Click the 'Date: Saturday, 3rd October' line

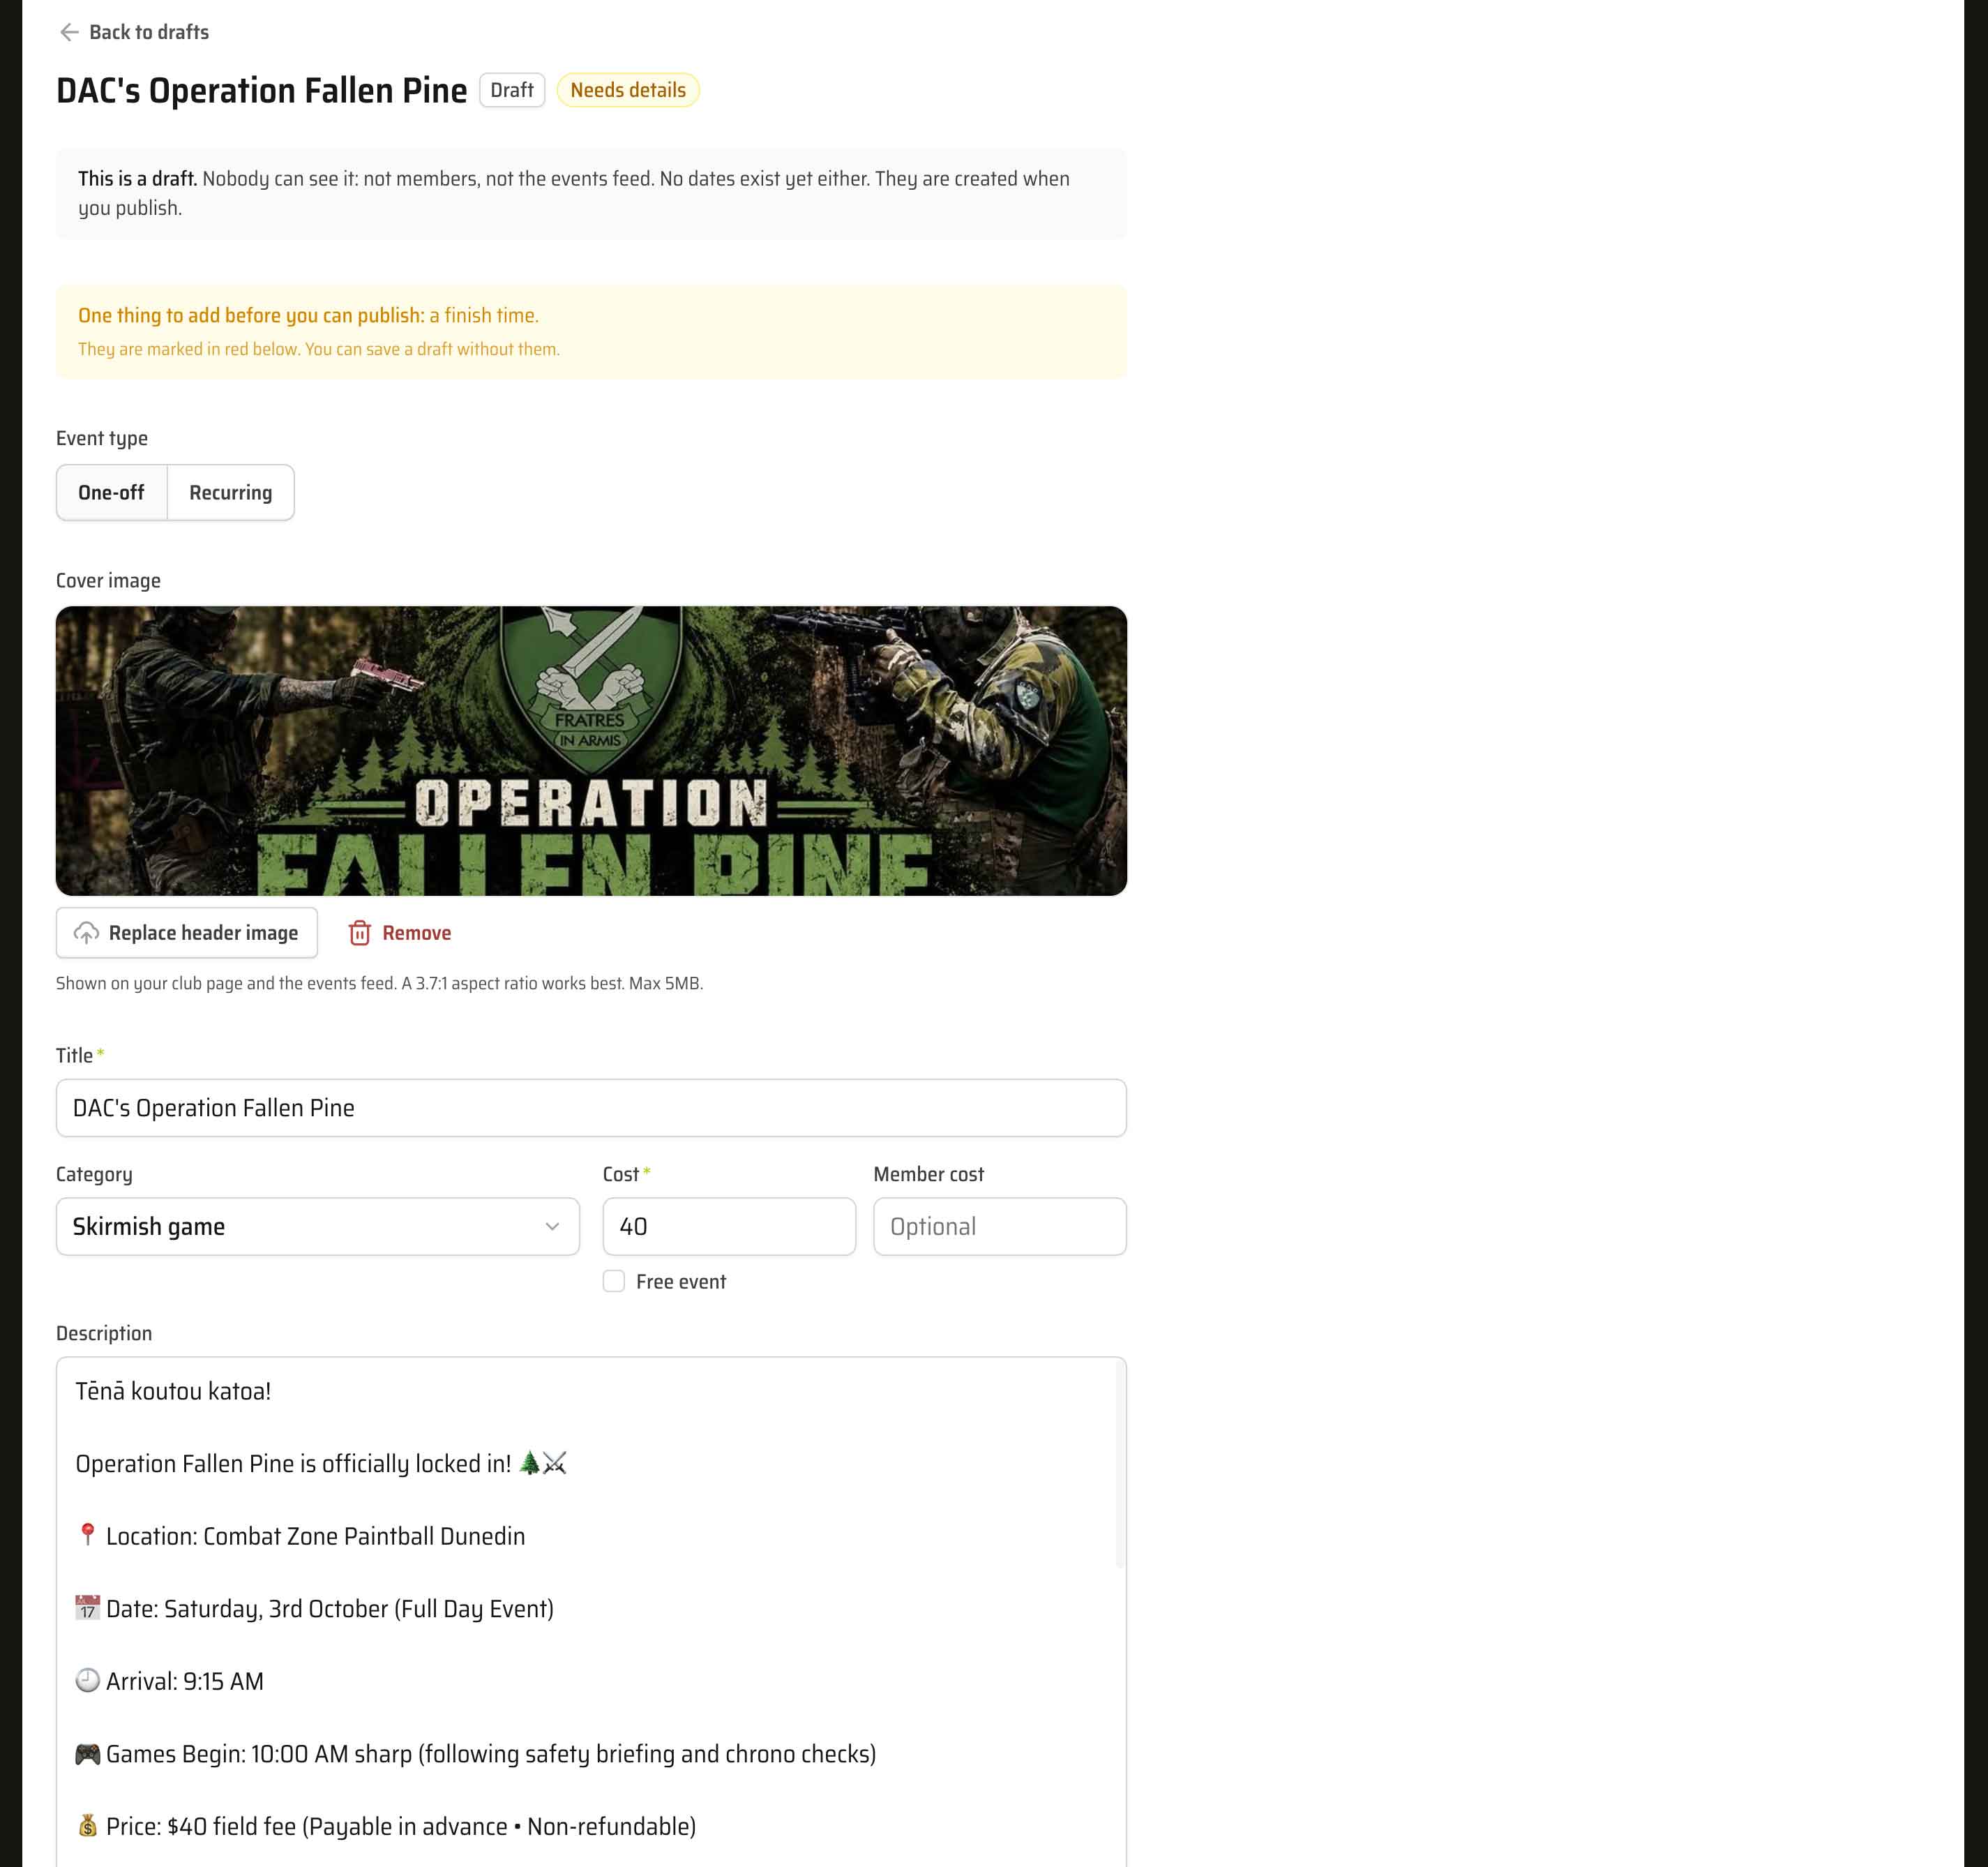(314, 1608)
